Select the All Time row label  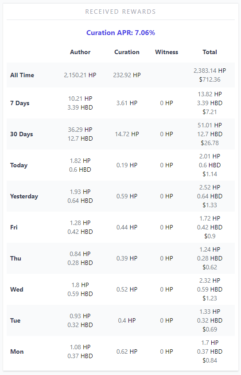(x=22, y=75)
